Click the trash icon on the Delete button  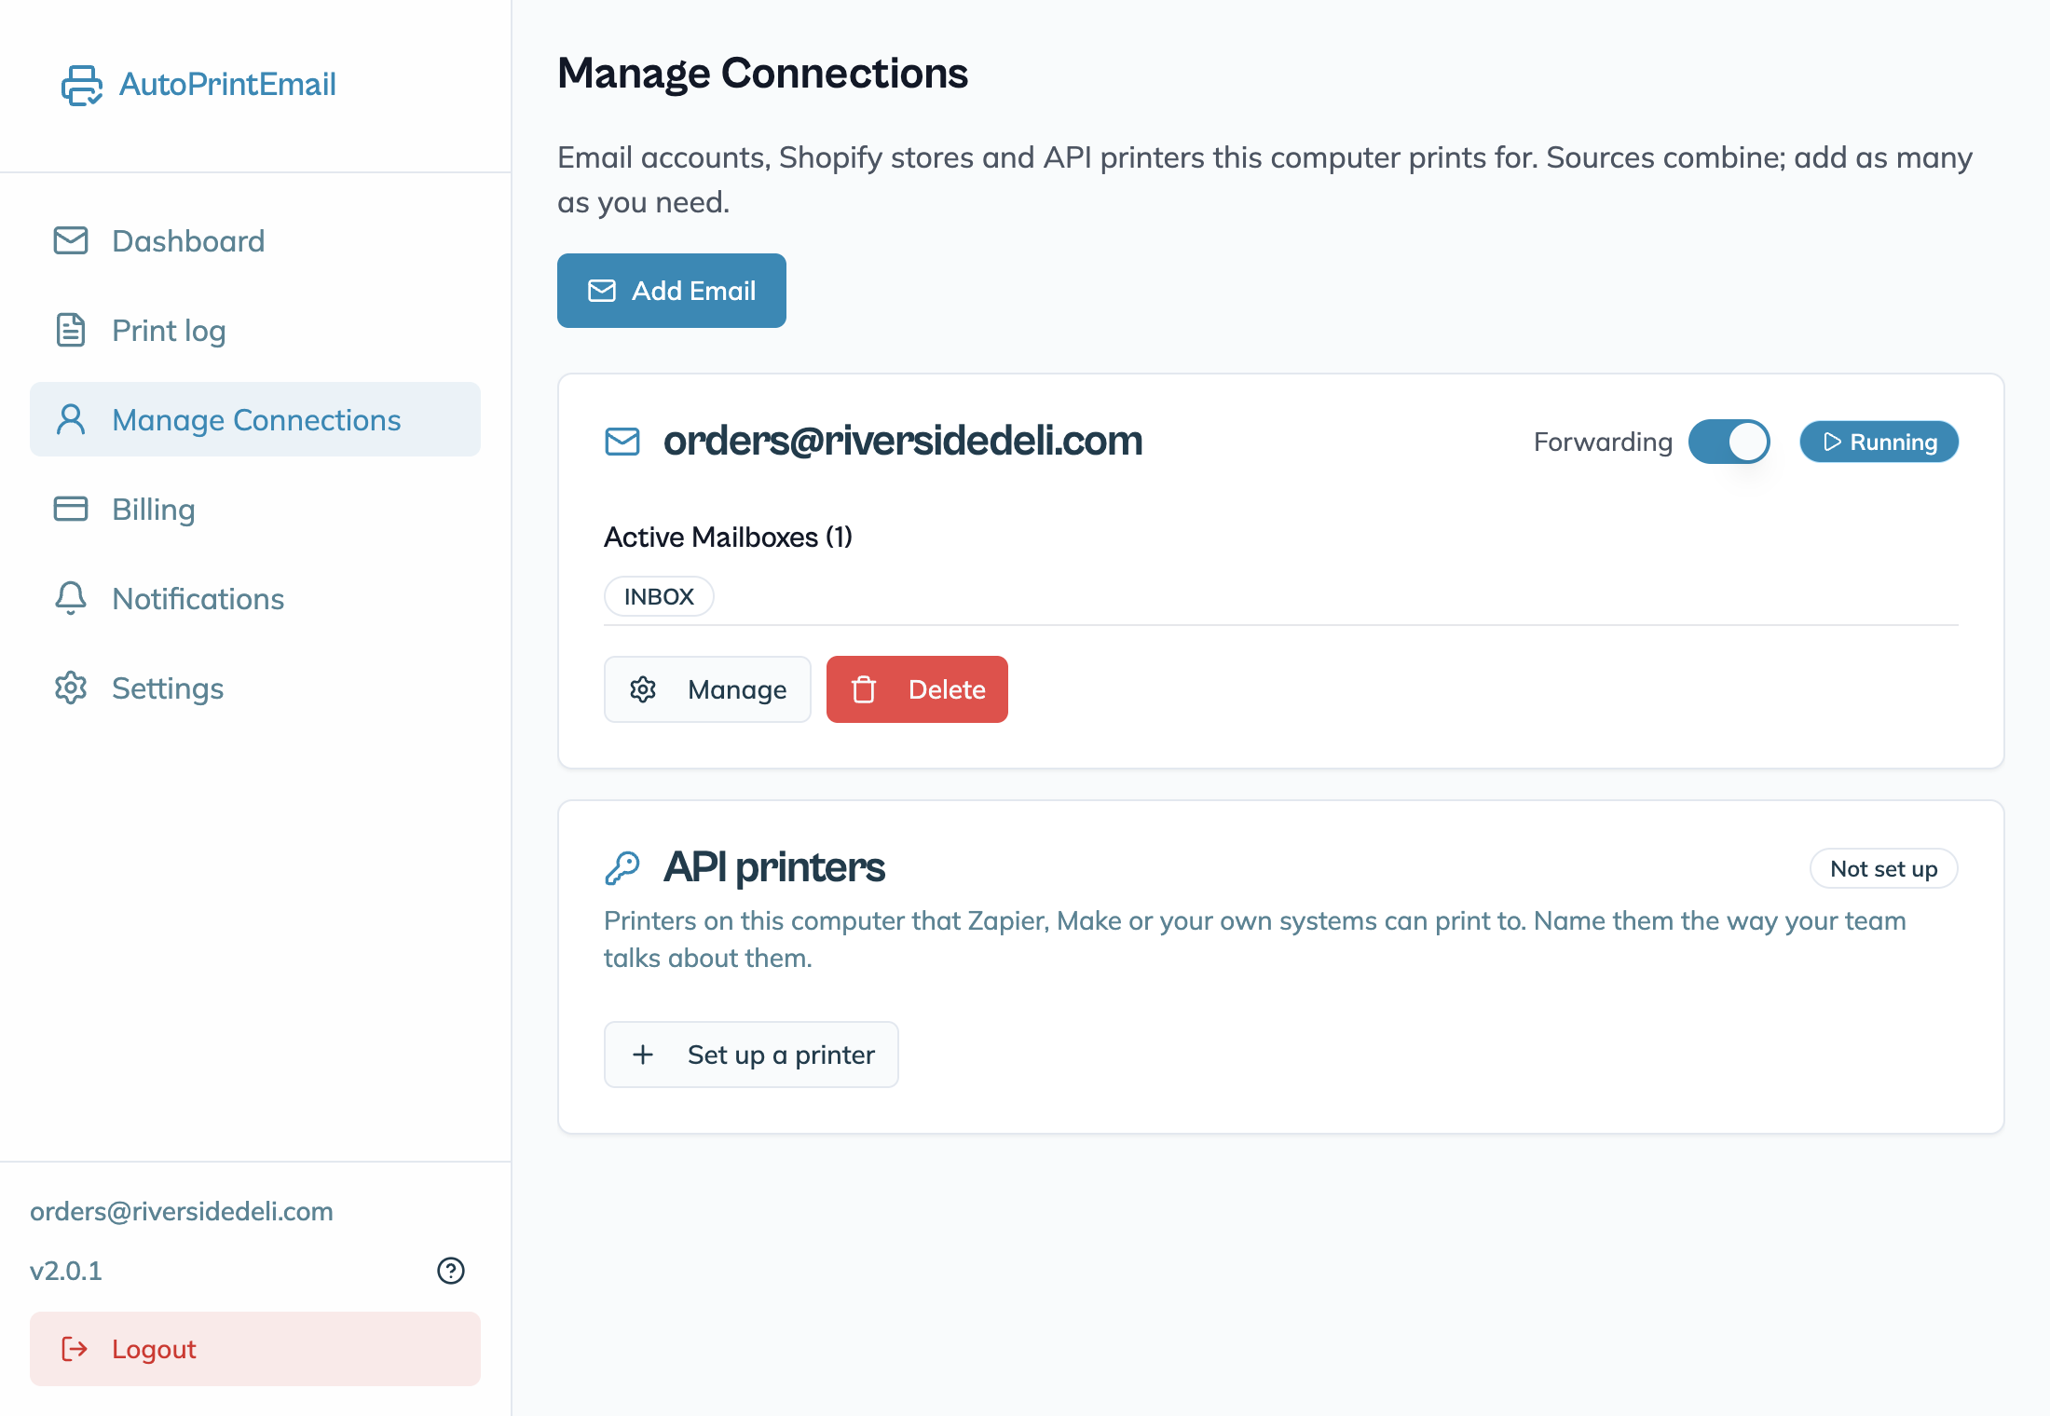(x=864, y=689)
